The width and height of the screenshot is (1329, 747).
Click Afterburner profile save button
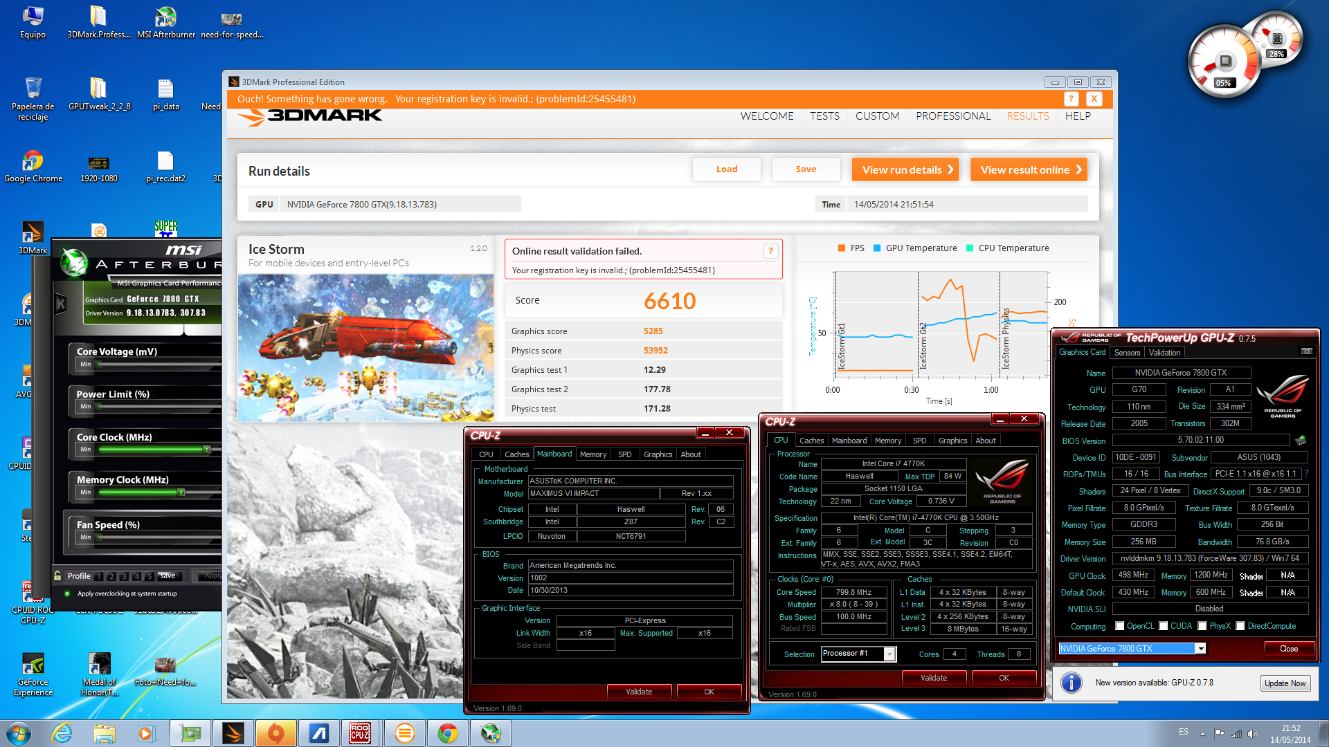(168, 575)
